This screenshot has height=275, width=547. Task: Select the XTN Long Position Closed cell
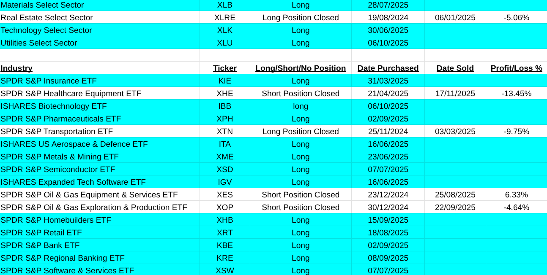tap(300, 132)
